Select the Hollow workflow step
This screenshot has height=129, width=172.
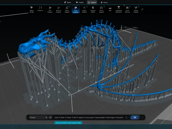[x=69, y=118]
